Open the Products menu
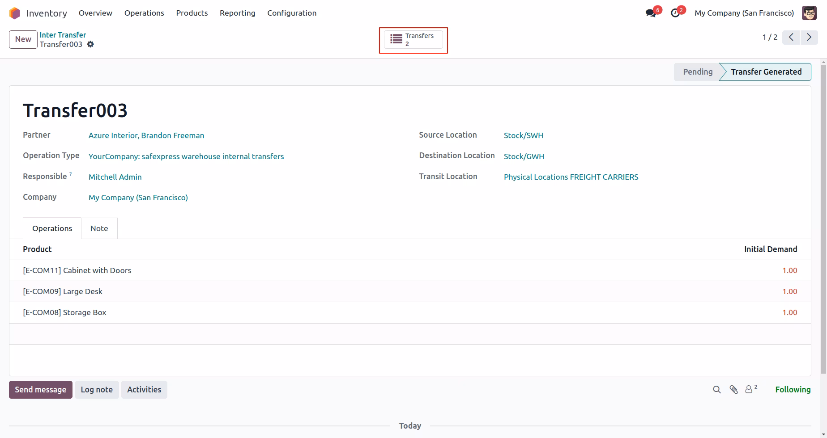This screenshot has height=438, width=827. coord(192,13)
